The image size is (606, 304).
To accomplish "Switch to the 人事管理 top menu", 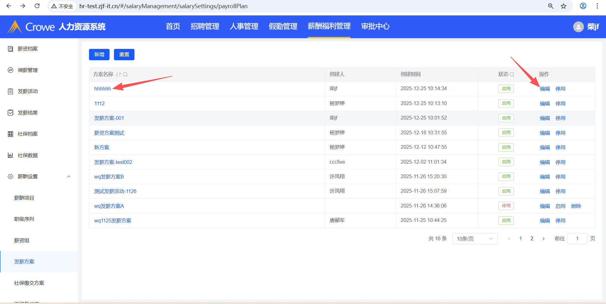I will pyautogui.click(x=244, y=26).
